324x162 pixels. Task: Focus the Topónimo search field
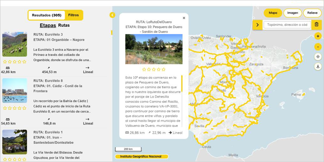pyautogui.click(x=287, y=25)
